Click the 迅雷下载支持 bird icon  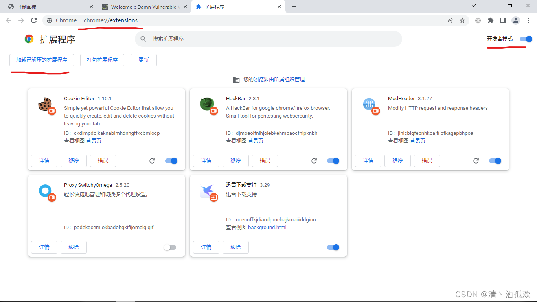207,191
